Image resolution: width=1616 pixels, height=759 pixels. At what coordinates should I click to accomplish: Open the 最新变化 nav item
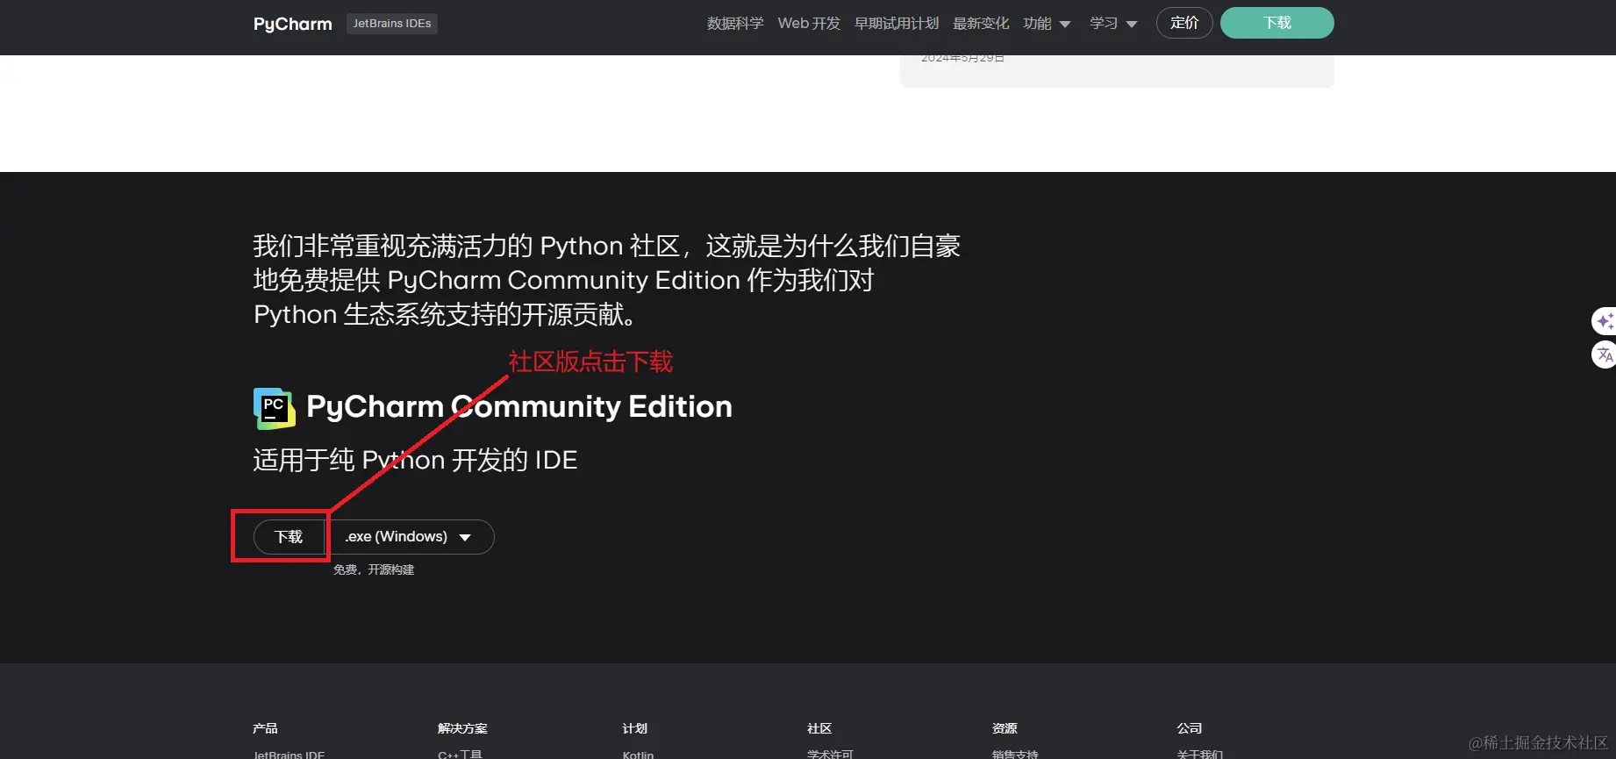click(981, 24)
